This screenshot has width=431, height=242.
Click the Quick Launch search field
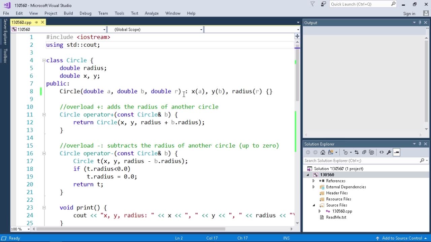click(360, 4)
